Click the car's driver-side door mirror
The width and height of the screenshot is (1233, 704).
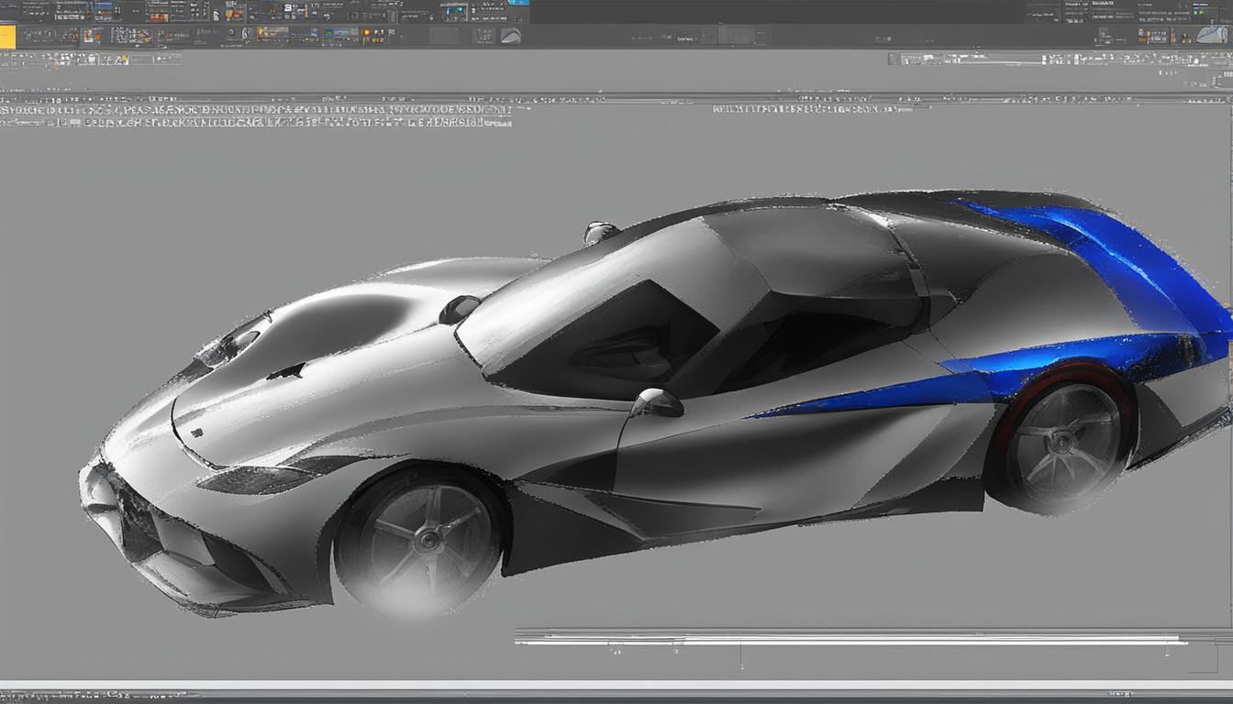[658, 403]
